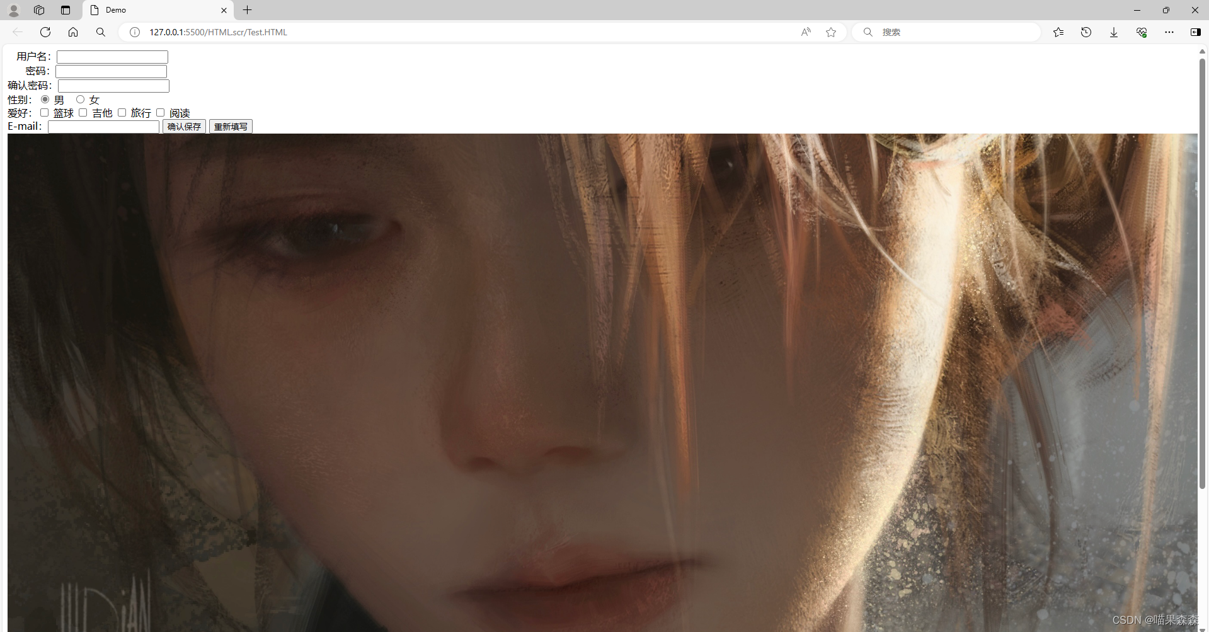1209x632 pixels.
Task: Click the 重新填写 reset button
Action: [x=231, y=127]
